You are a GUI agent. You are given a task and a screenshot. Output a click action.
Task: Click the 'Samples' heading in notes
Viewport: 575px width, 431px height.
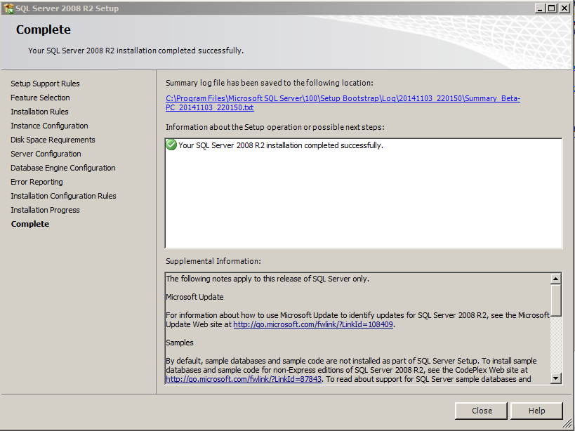point(180,343)
